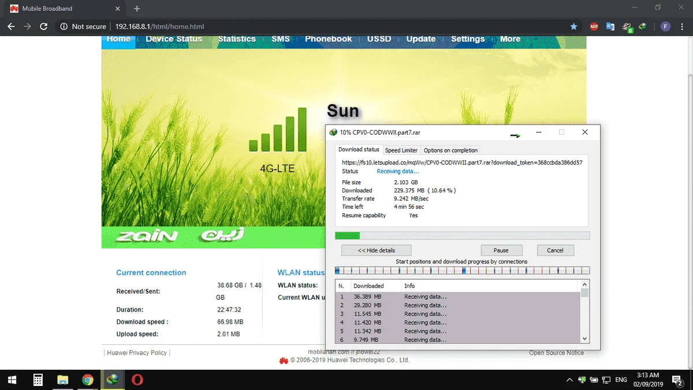
Task: Select connection row 1 with 36.389 MB
Action: point(458,297)
